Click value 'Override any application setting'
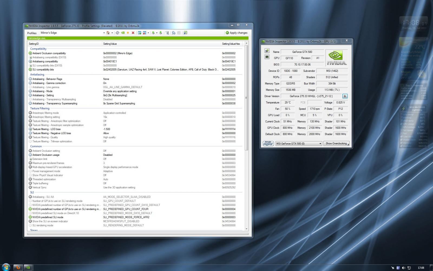433x271 pixels. click(x=120, y=91)
